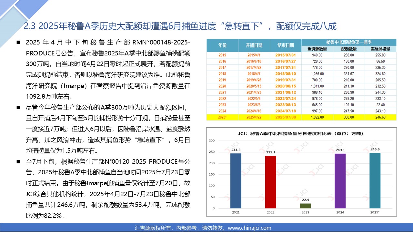
Task: Select the JCI bar chart title text
Action: click(301, 134)
